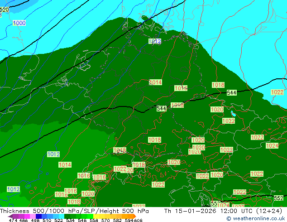Viewport: 287px width, 222px height.
Task: Click the dark green swatch above 534
Action: click(67, 216)
